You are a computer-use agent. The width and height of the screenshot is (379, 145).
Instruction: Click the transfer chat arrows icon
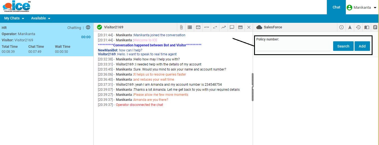click(215, 27)
